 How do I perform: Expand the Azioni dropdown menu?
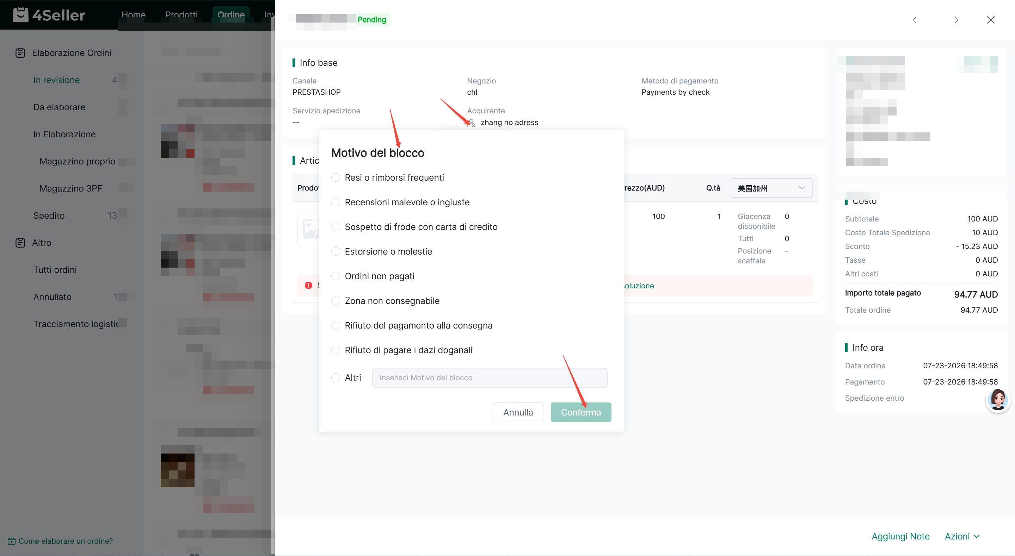point(962,536)
